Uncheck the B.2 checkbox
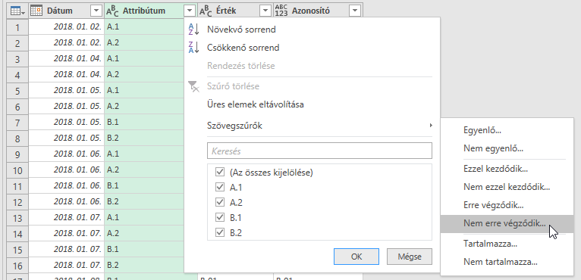This screenshot has height=280, width=581. (220, 232)
